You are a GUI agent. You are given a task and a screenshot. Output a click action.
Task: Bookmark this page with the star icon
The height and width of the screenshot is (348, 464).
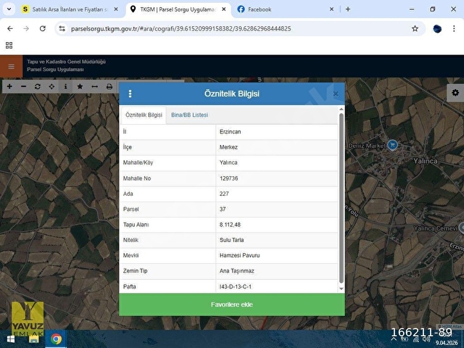(415, 28)
